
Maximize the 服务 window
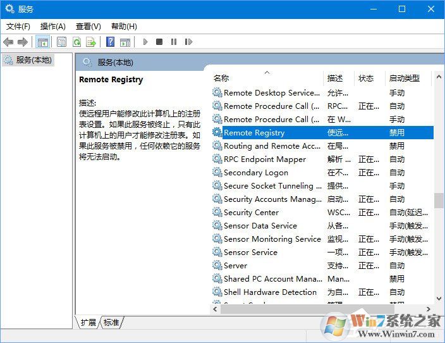pos(402,9)
